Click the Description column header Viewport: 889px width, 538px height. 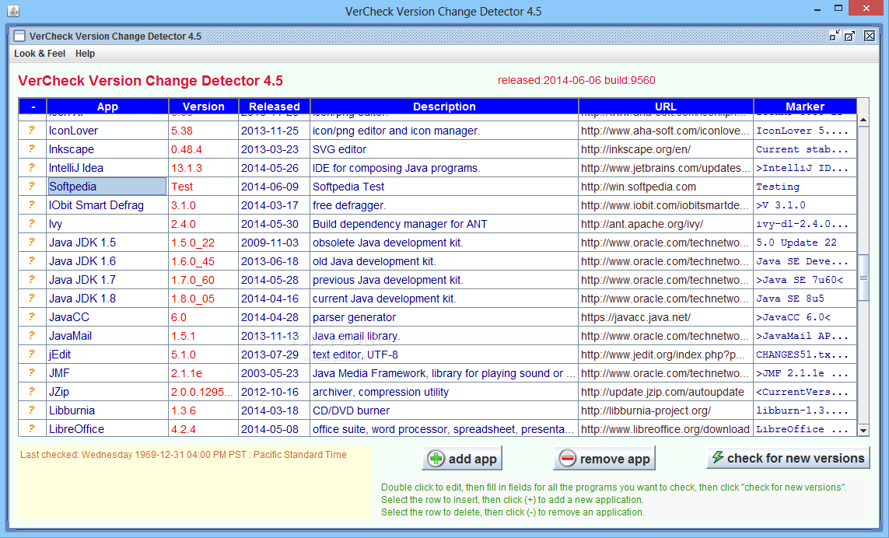pos(445,106)
